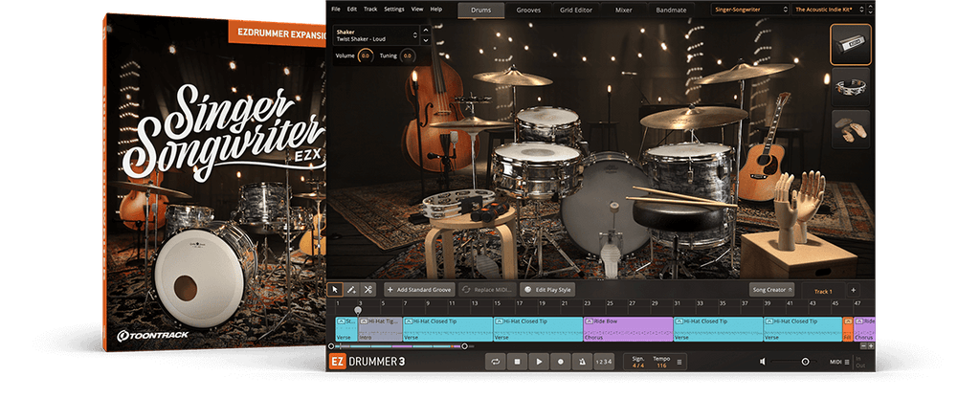Step to previous instrument with up arrow

tap(426, 30)
